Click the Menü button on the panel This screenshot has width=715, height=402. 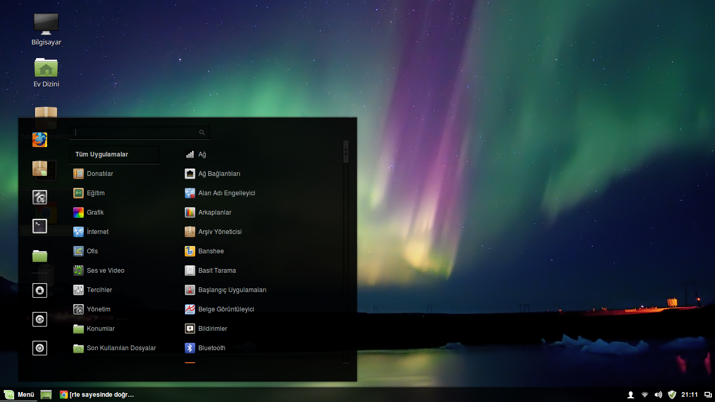(x=19, y=395)
